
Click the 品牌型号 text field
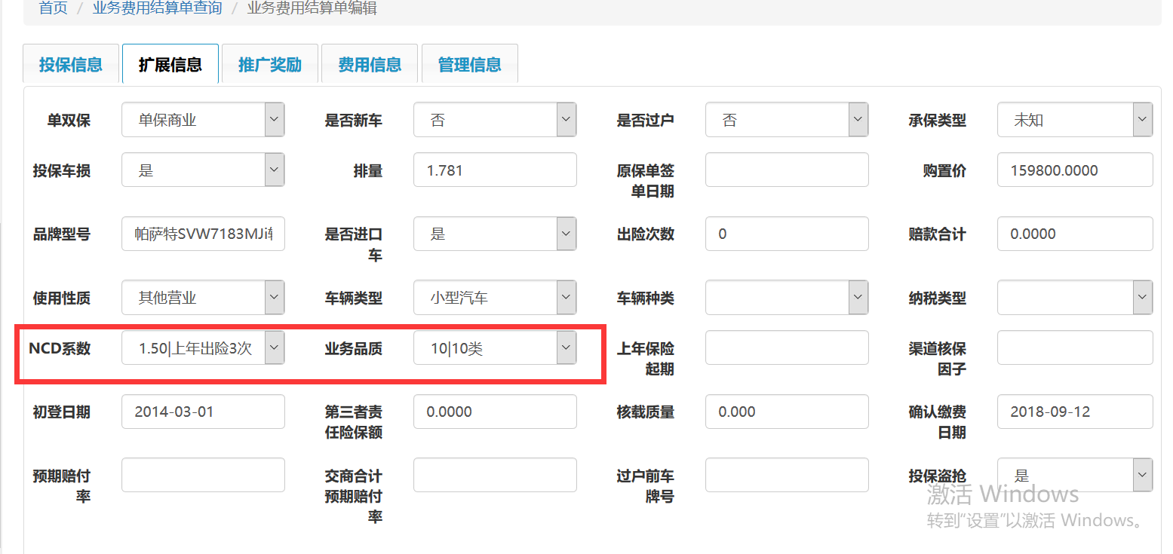tap(203, 234)
